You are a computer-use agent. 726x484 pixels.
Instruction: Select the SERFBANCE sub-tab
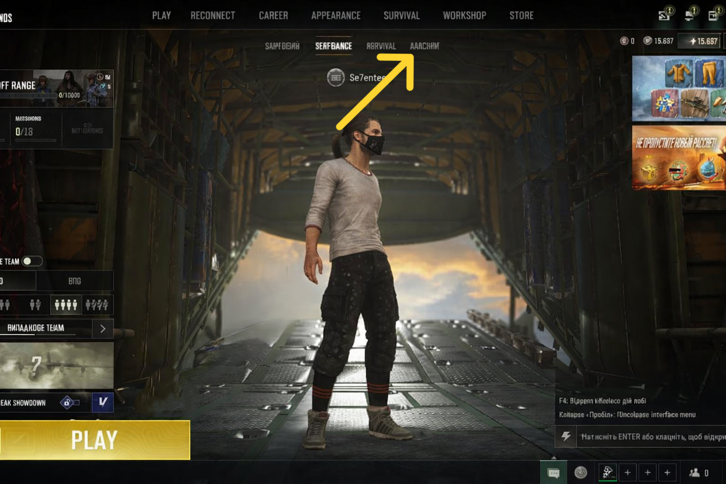pyautogui.click(x=334, y=46)
